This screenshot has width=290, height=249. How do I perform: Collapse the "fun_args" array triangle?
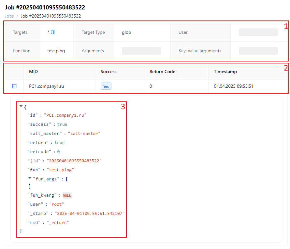(x=30, y=178)
